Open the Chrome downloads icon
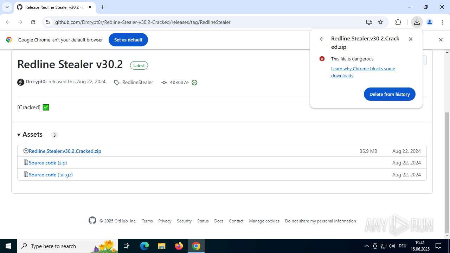 pos(417,22)
